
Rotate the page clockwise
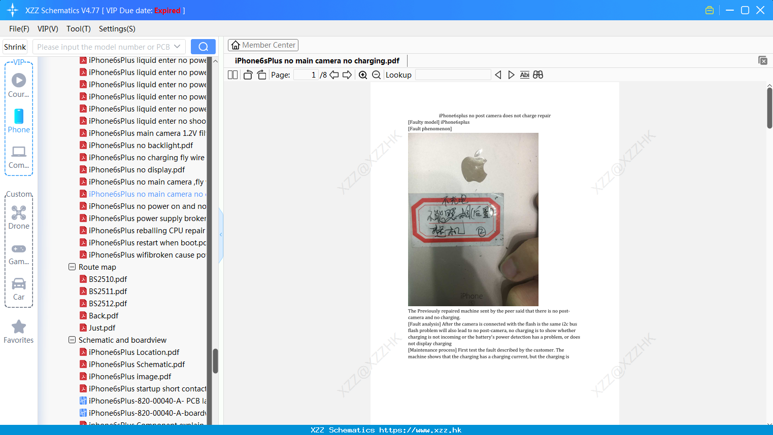tap(261, 75)
